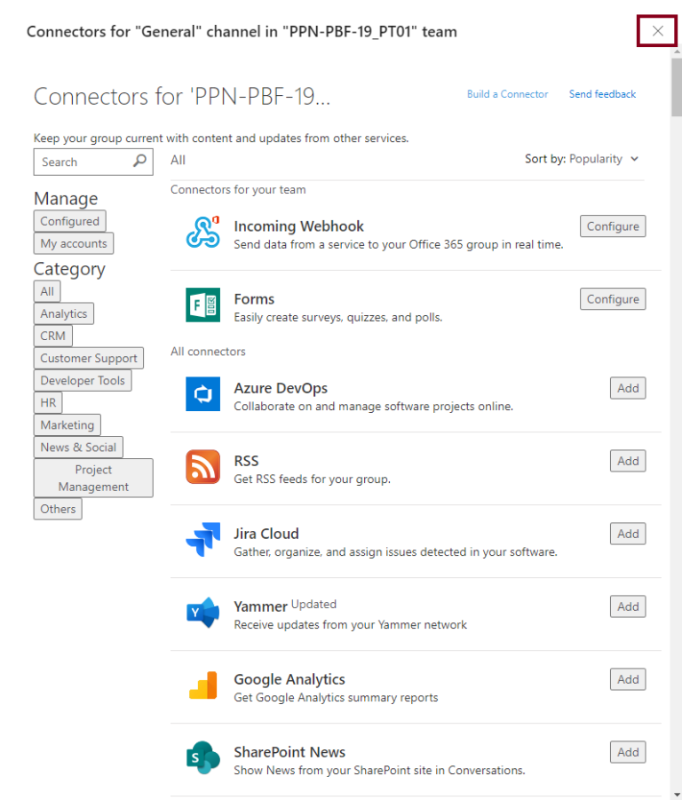Click the Yammer connector icon

pos(203,613)
